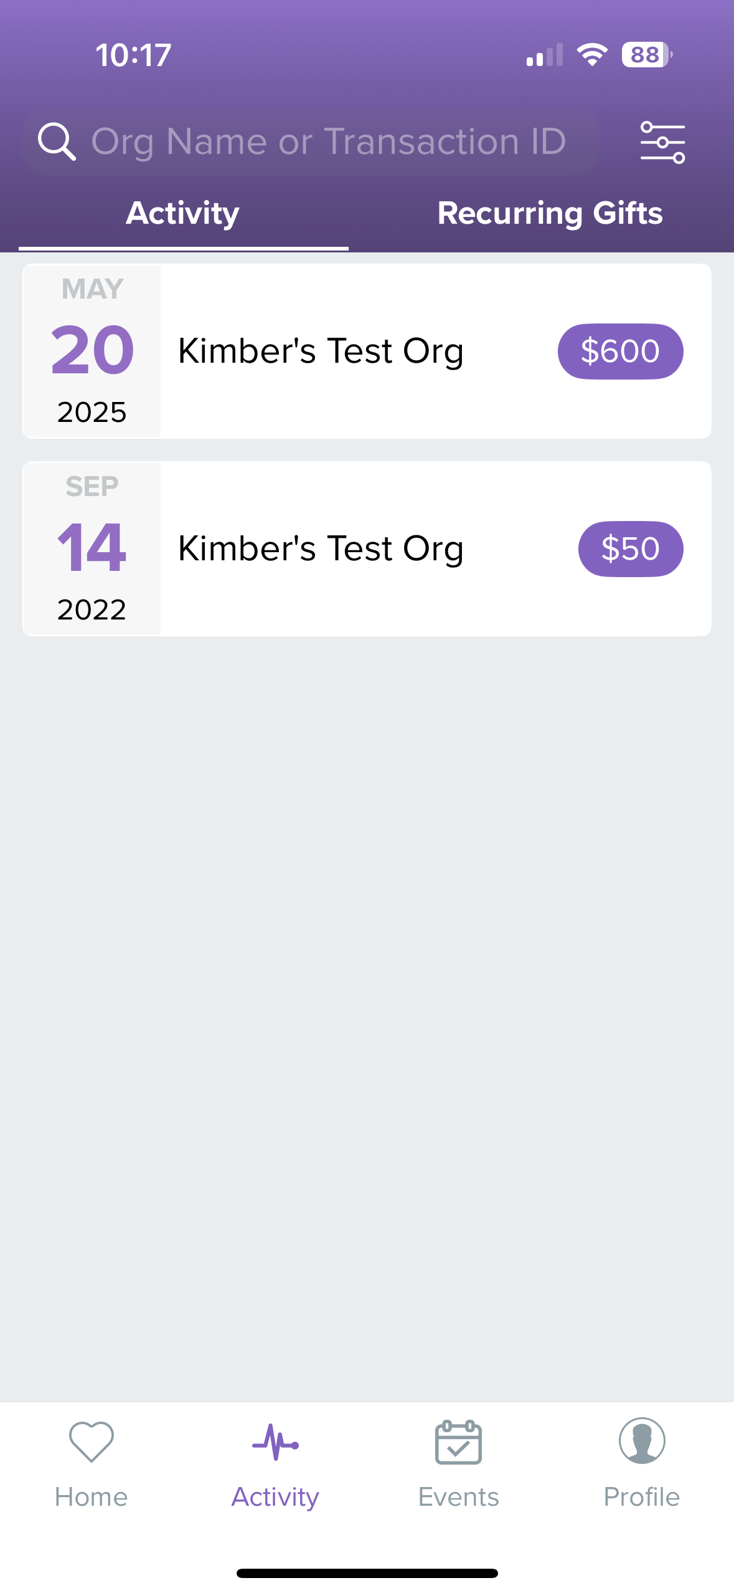This screenshot has width=734, height=1593.
Task: Open Events calendar icon
Action: pyautogui.click(x=458, y=1442)
